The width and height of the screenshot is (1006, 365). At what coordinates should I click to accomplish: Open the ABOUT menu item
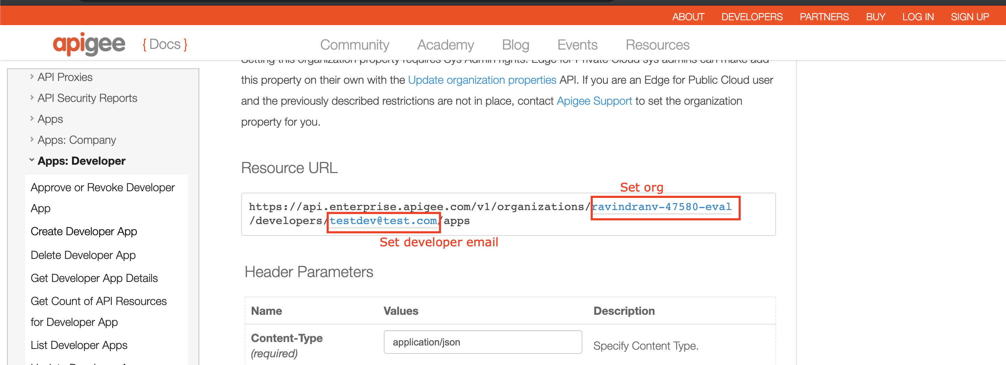688,17
